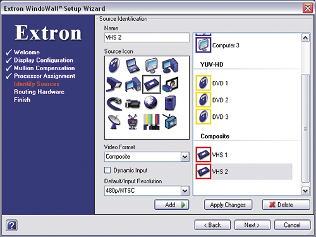Select the VHS cassette source icon
Screen dimensions: 316x237
click(x=152, y=84)
